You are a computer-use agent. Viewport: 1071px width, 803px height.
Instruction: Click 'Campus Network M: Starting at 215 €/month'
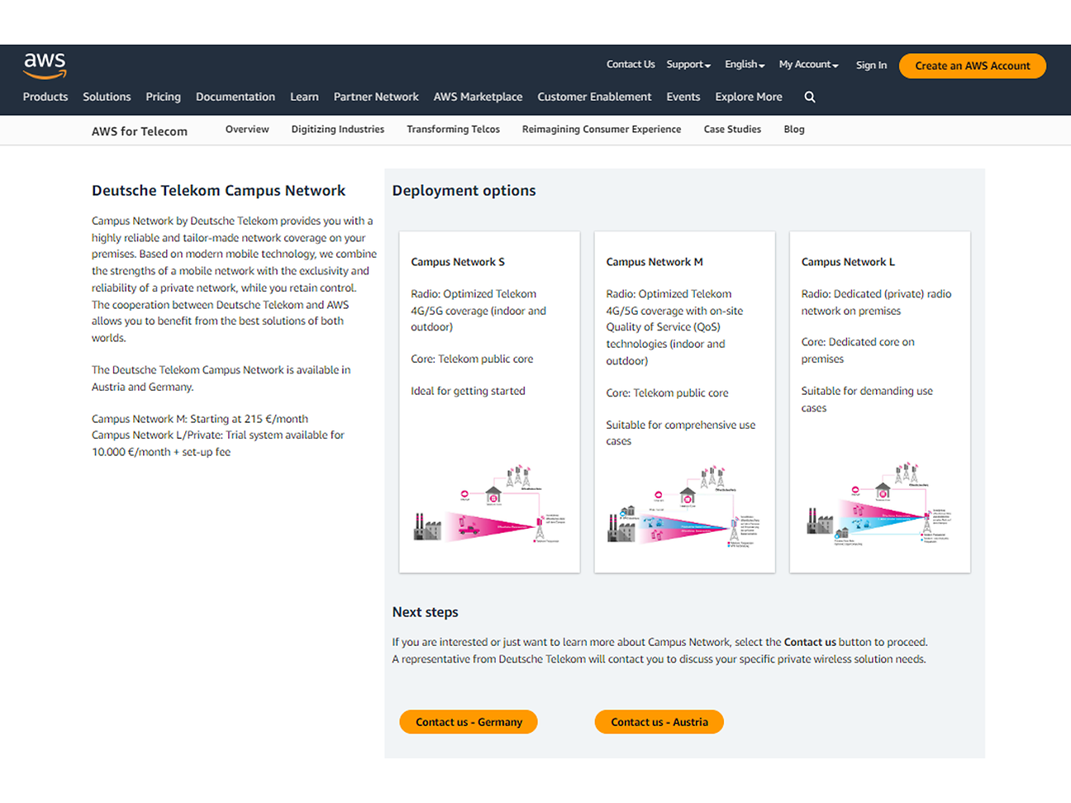coord(200,419)
